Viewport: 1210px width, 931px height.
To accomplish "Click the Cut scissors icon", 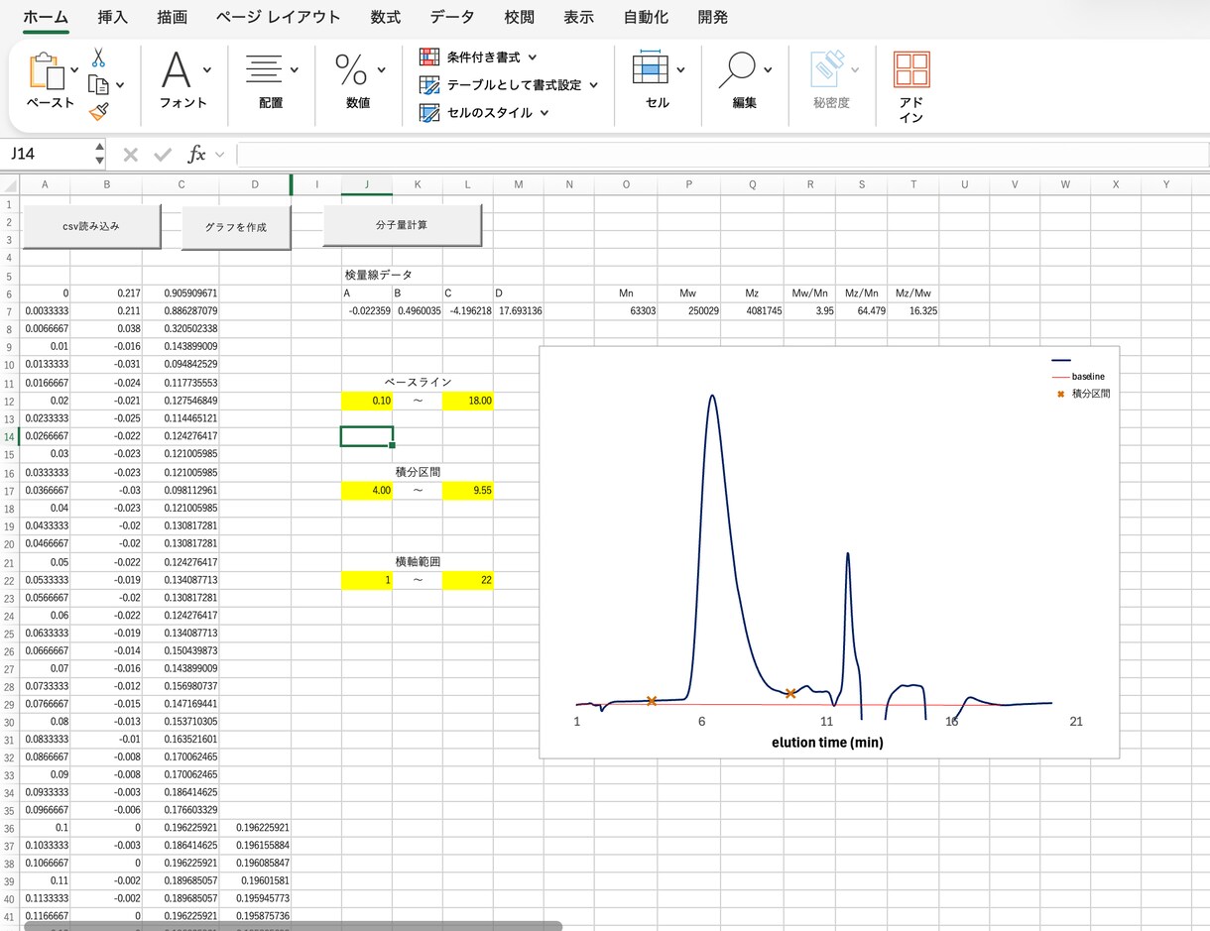I will coord(98,58).
